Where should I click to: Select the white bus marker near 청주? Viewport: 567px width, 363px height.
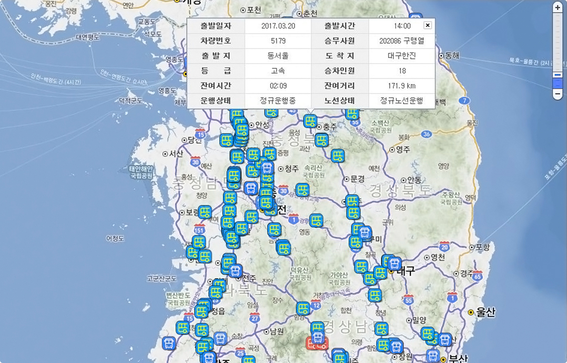(x=267, y=168)
